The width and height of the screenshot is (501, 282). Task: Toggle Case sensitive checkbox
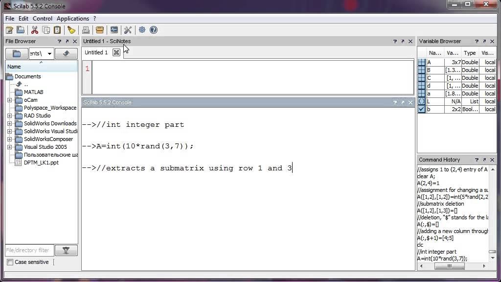pos(10,262)
